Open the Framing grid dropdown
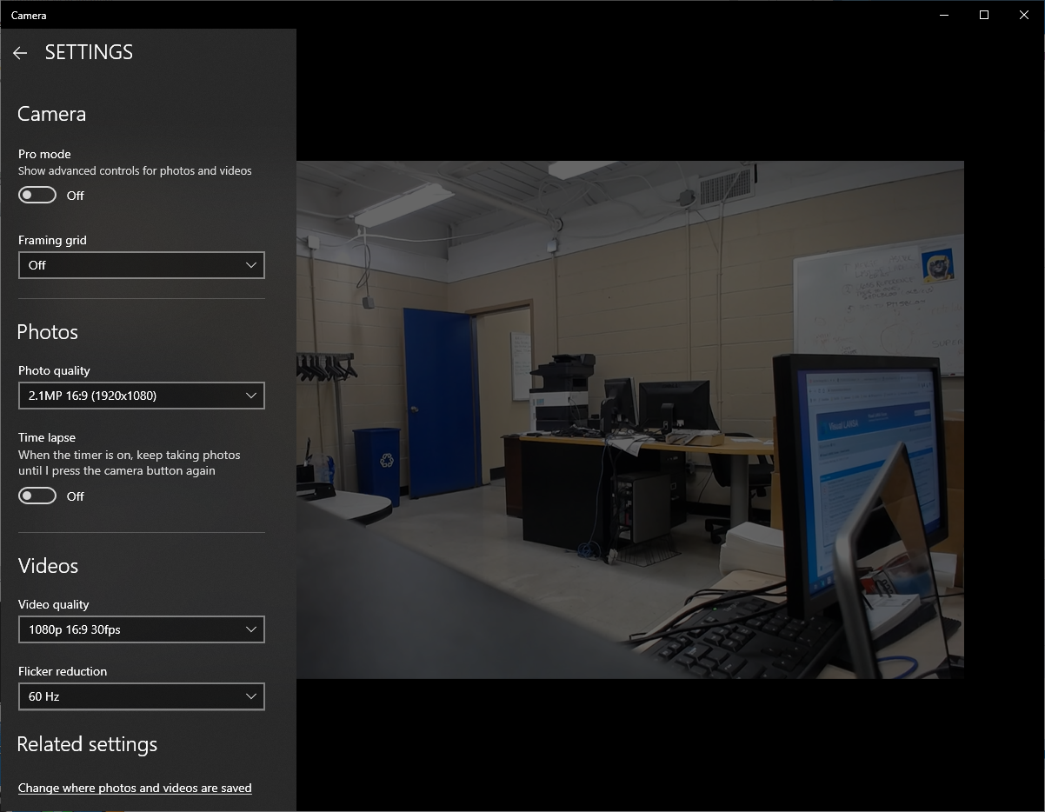Screen dimensions: 1045x812 [x=142, y=265]
